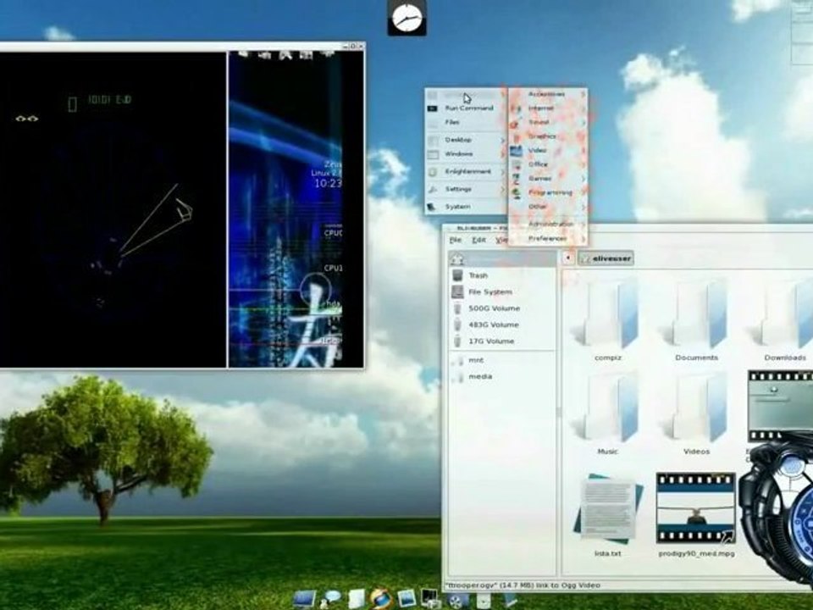The image size is (813, 610).
Task: Click the monitor icon in bottom dock
Action: (x=304, y=599)
